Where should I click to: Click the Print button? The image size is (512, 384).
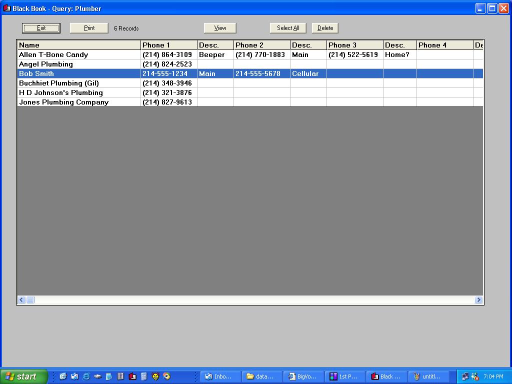89,28
